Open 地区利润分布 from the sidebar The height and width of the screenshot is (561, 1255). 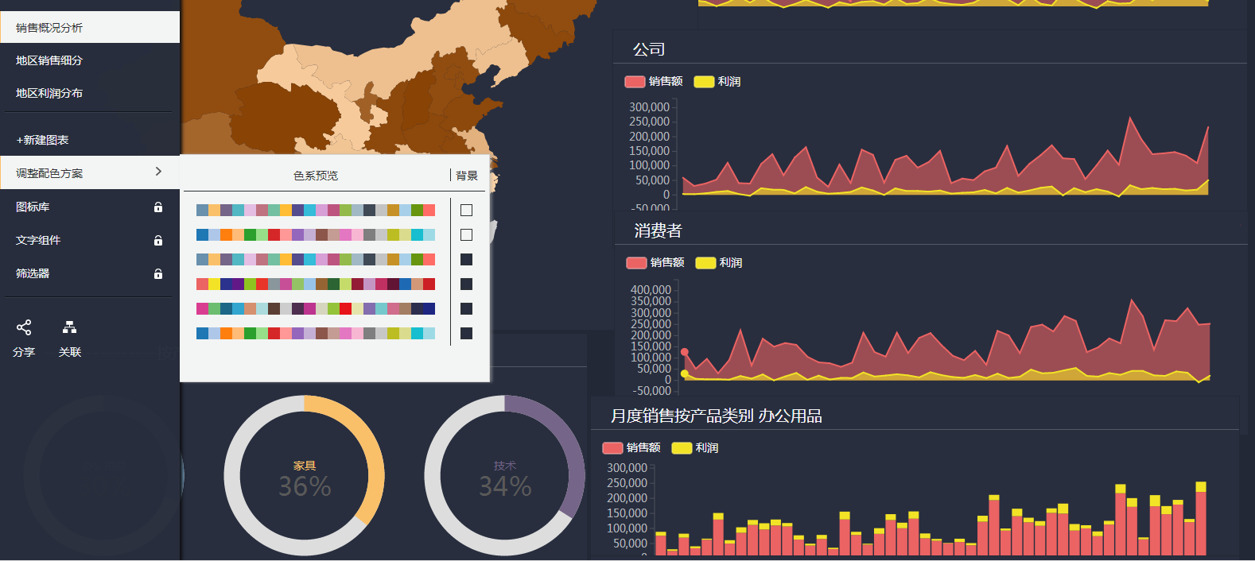(49, 93)
